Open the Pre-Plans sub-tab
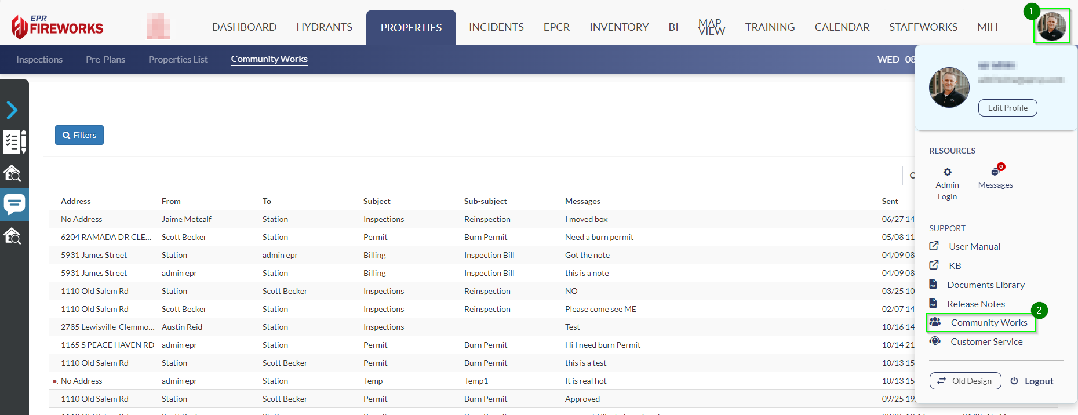 105,59
